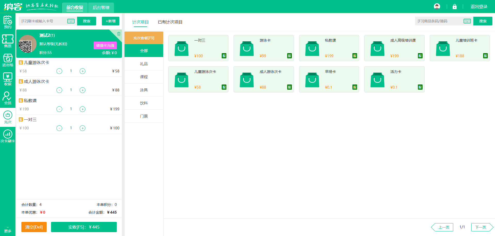Open the 收银 cashier sidebar icon
The width and height of the screenshot is (495, 236).
pyautogui.click(x=8, y=79)
